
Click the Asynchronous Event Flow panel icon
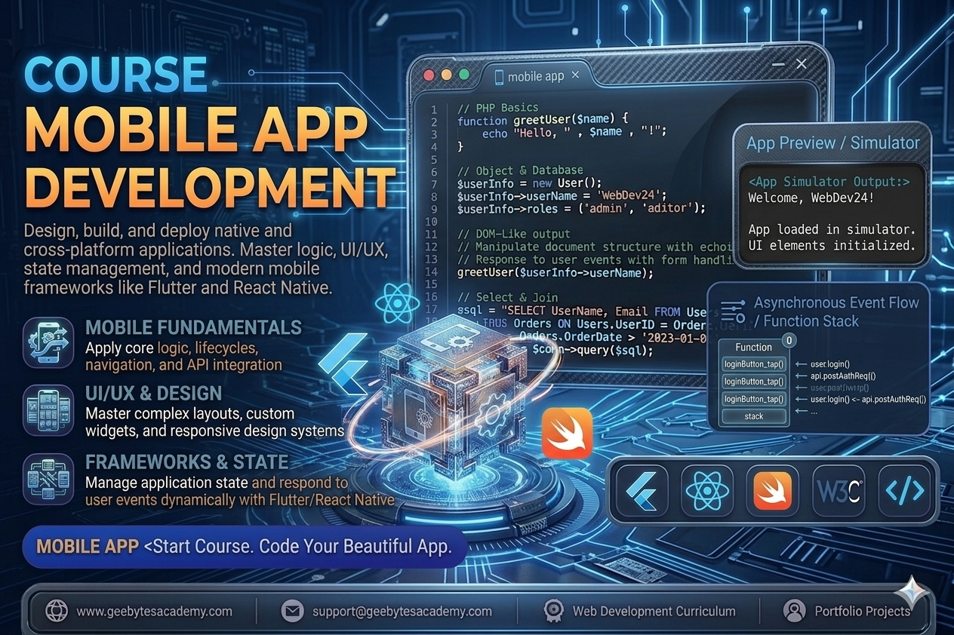click(734, 311)
